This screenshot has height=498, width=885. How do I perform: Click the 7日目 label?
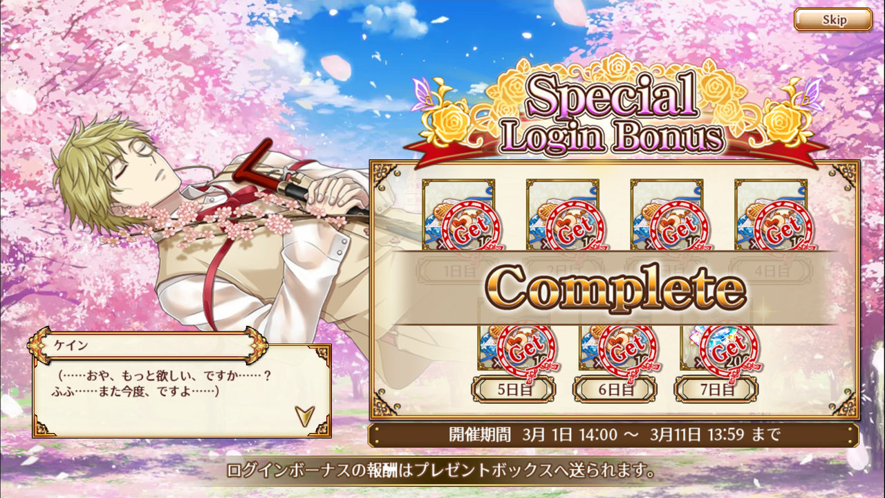tap(716, 389)
